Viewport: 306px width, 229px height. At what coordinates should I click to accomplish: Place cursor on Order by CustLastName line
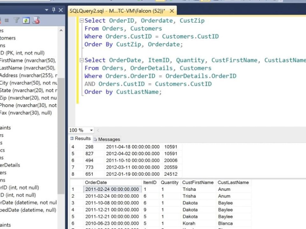pyautogui.click(x=123, y=92)
